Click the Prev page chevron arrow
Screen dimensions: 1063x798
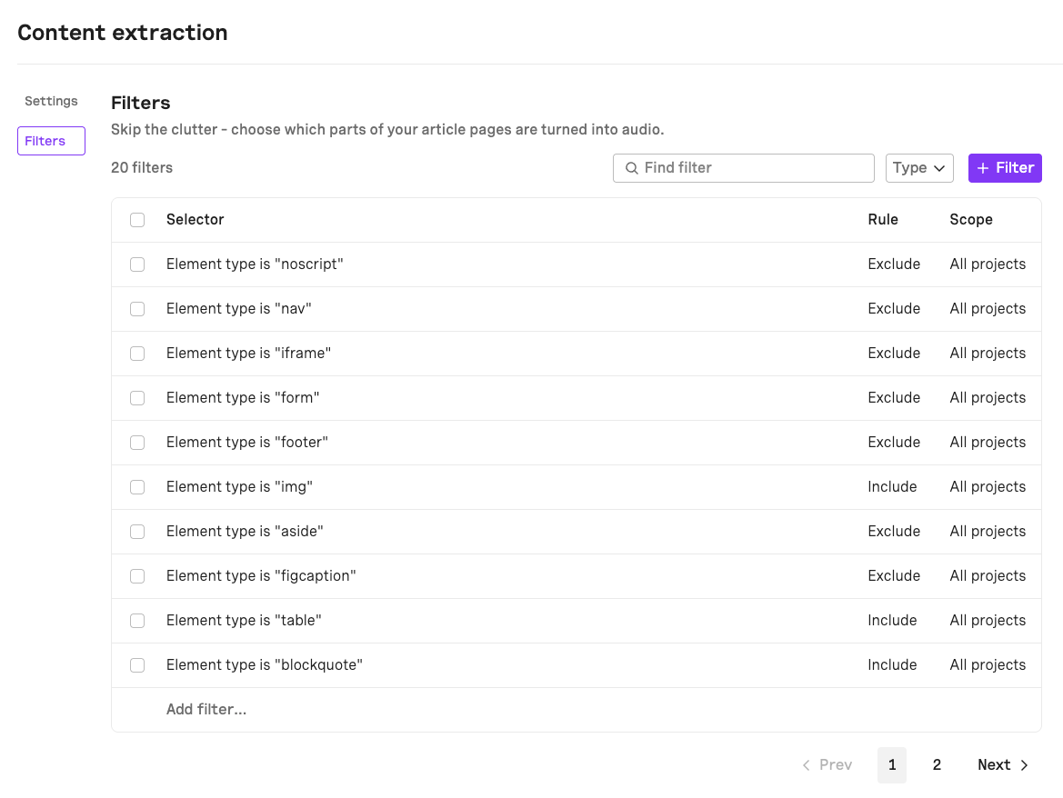click(806, 765)
